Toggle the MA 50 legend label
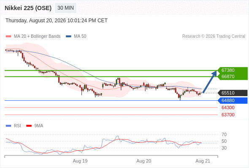The image size is (249, 168). click(x=80, y=37)
